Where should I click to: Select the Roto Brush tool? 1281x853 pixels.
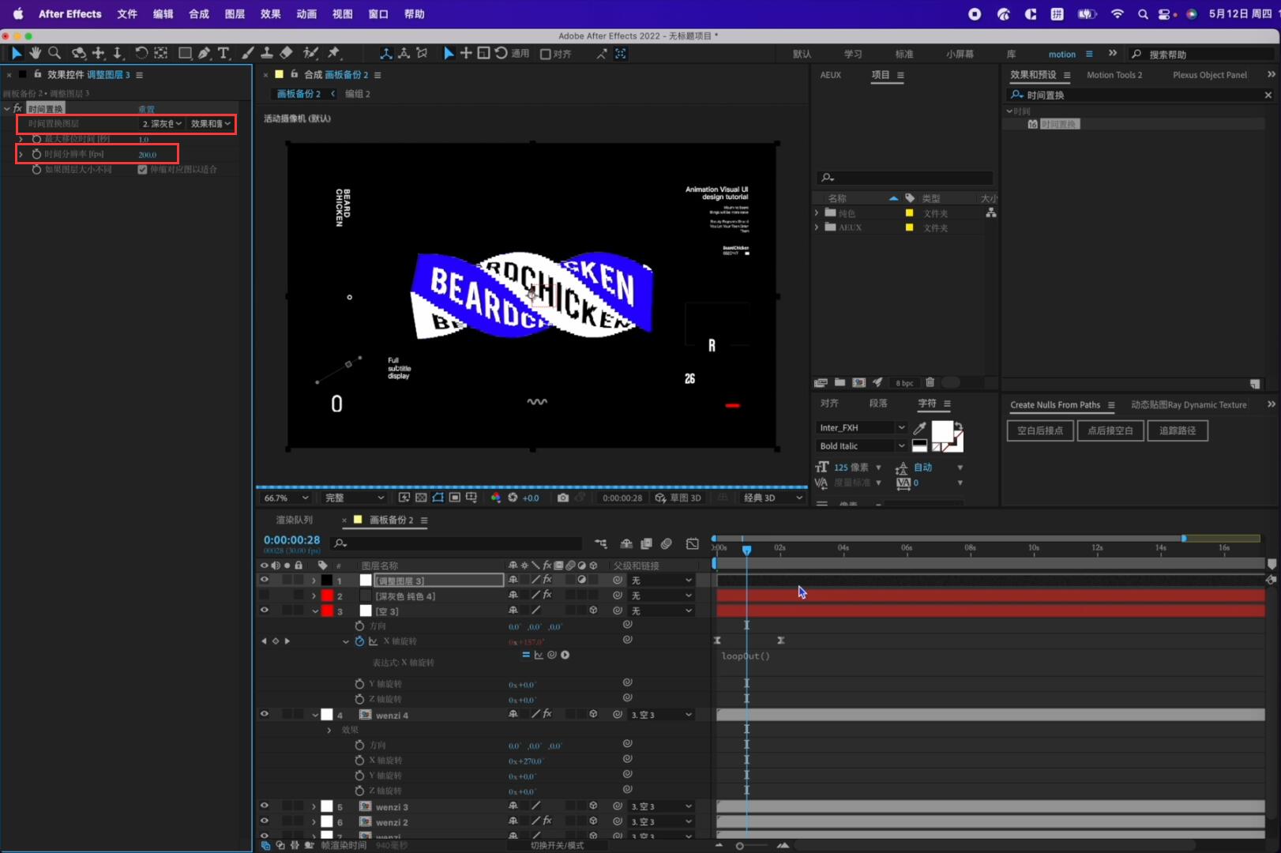click(310, 53)
